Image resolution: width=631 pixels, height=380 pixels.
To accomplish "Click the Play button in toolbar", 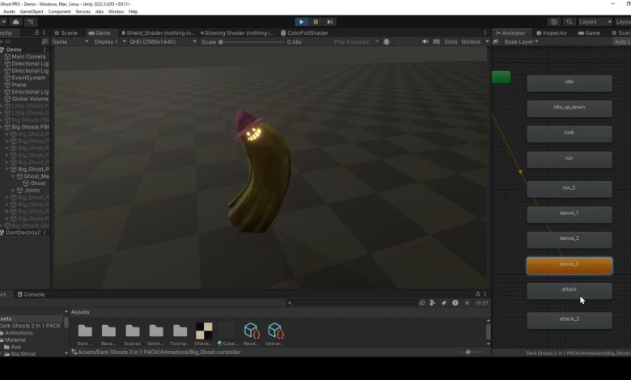I will [302, 22].
